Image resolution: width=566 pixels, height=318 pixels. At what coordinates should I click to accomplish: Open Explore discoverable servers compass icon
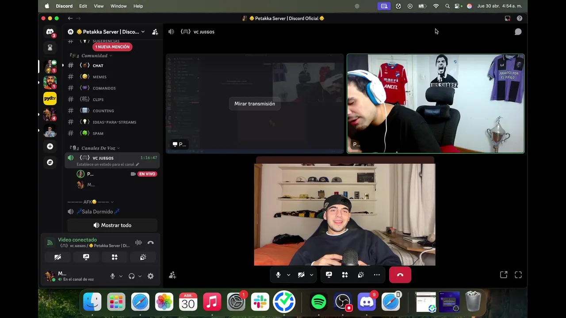click(50, 162)
